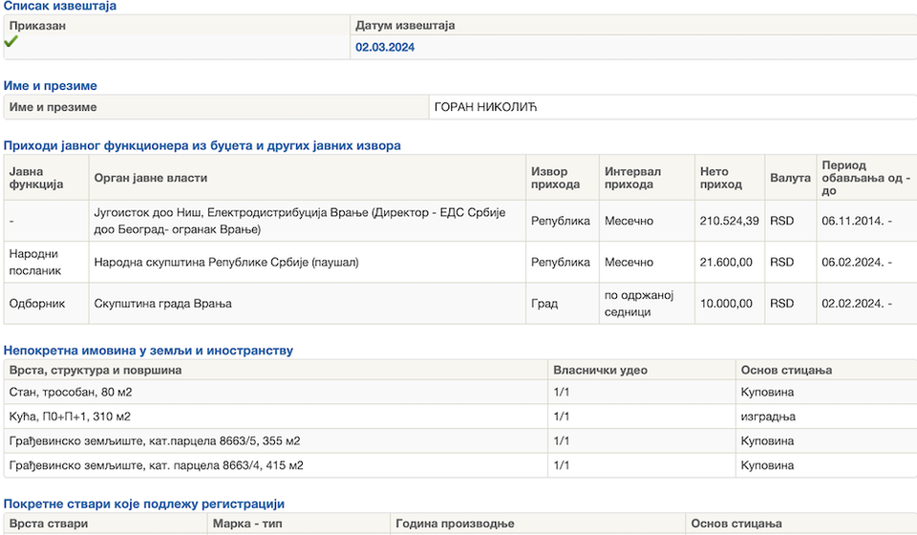Click the Југоисток доо Ниш authority cell

pyautogui.click(x=307, y=221)
